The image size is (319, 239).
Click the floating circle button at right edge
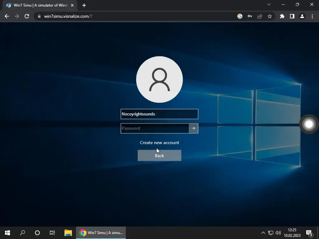[309, 124]
